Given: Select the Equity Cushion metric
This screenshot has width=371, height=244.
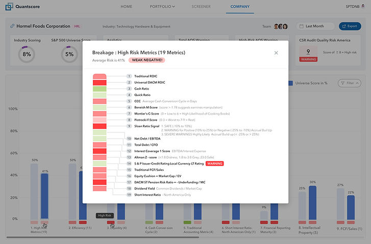Looking at the screenshot, I should [158, 176].
